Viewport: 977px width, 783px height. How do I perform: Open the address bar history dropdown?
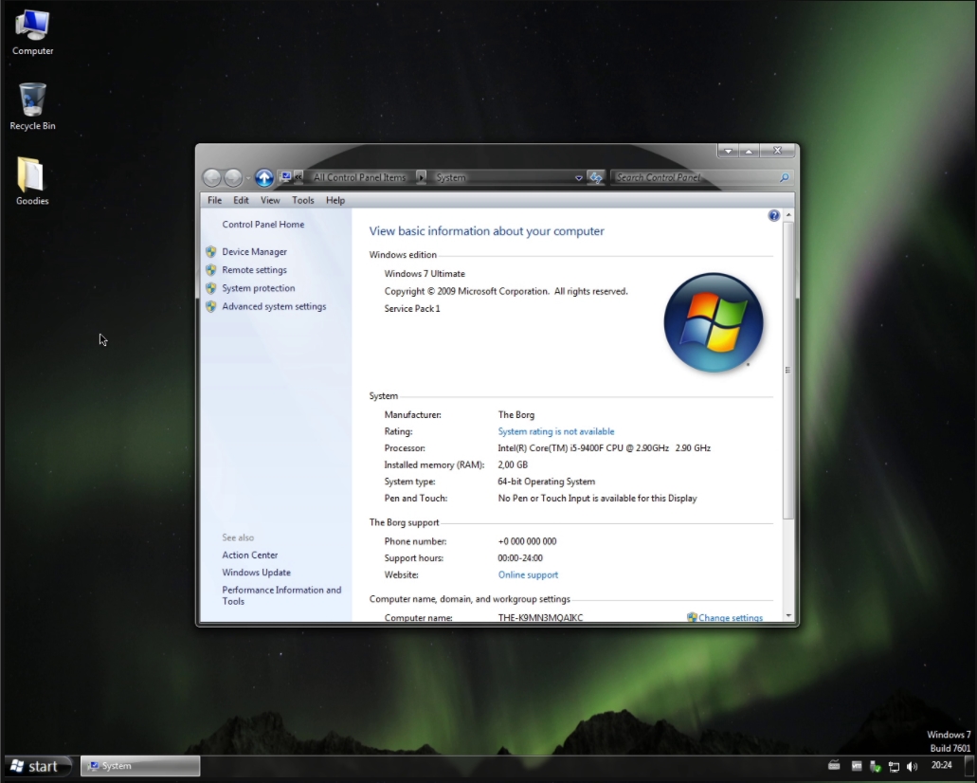pos(578,177)
